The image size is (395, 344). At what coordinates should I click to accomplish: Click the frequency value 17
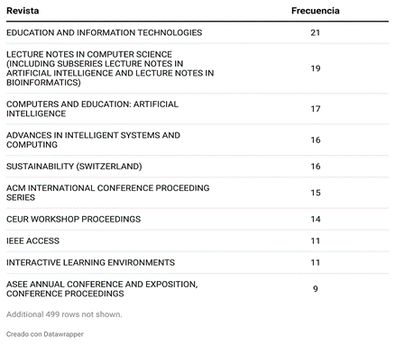click(x=316, y=109)
